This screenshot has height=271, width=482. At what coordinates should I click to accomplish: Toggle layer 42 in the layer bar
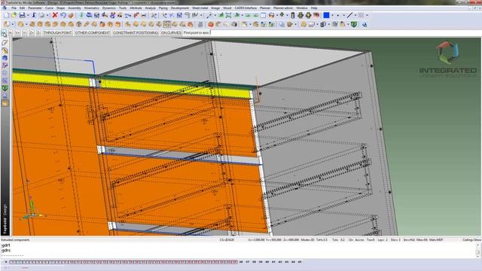280,262
